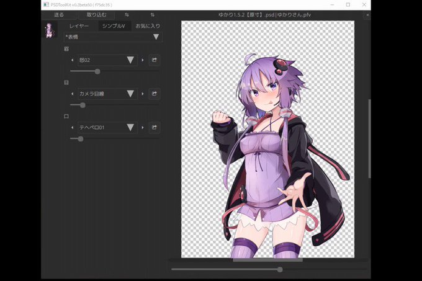
Task: Click the preview horizontal scrollbar
Action: [x=267, y=260]
